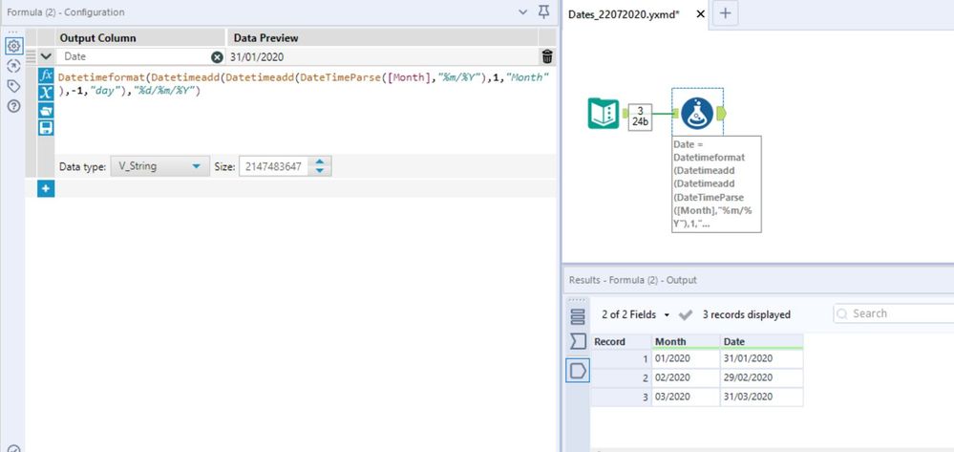This screenshot has width=954, height=452.
Task: Open the Configuration panel options chevron
Action: [x=523, y=11]
